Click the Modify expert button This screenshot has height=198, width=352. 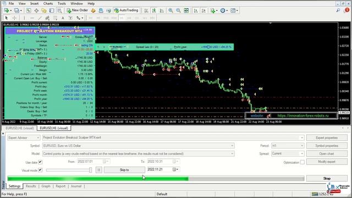[327, 162]
